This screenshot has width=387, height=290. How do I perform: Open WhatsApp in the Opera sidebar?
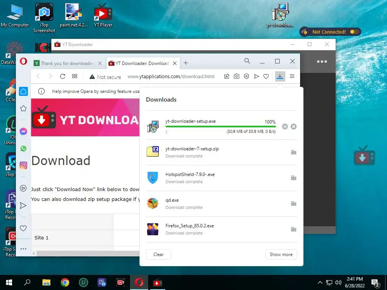point(23,148)
